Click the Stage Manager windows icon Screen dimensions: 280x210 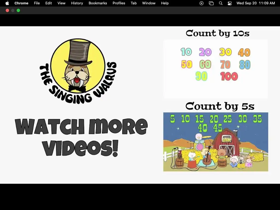(211, 3)
